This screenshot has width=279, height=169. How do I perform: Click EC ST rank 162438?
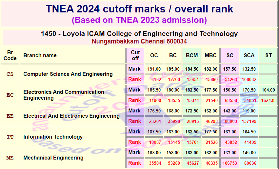pos(268,100)
